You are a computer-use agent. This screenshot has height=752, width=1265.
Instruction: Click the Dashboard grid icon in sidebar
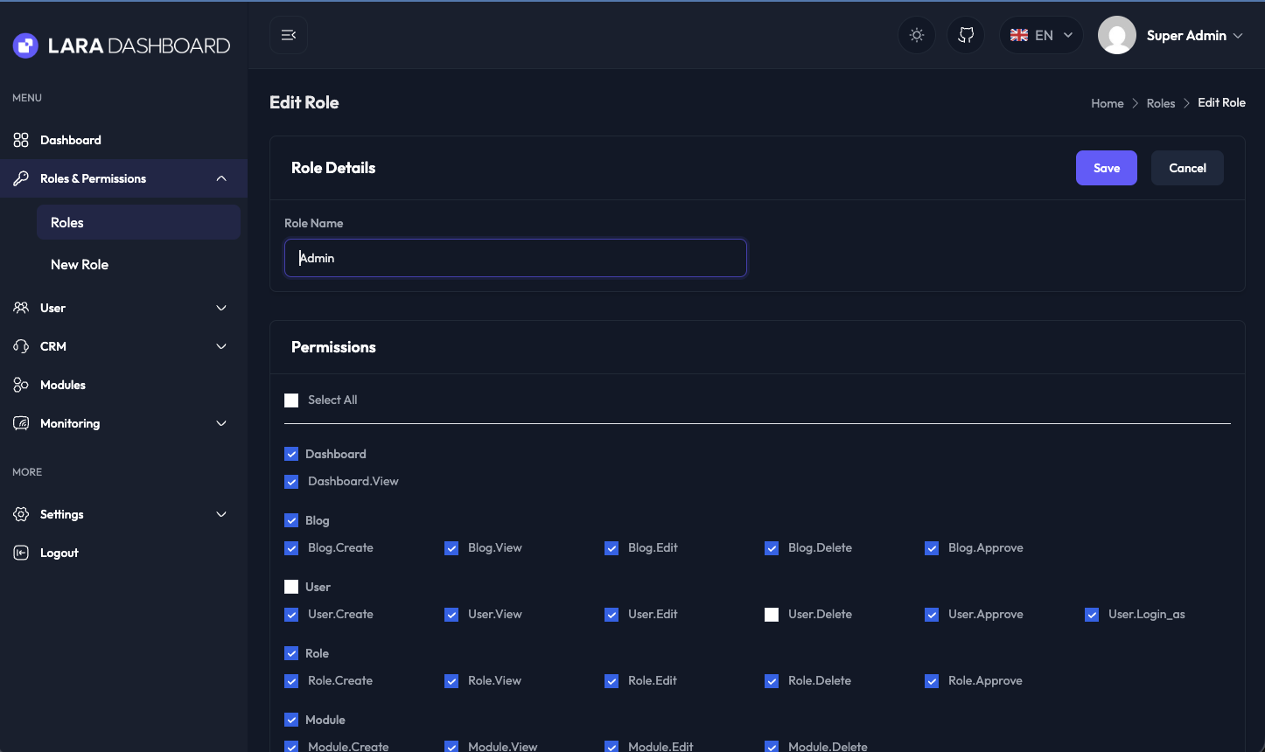pos(21,140)
